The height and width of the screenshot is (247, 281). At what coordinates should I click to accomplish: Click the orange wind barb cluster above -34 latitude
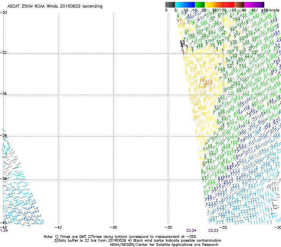pos(206,83)
